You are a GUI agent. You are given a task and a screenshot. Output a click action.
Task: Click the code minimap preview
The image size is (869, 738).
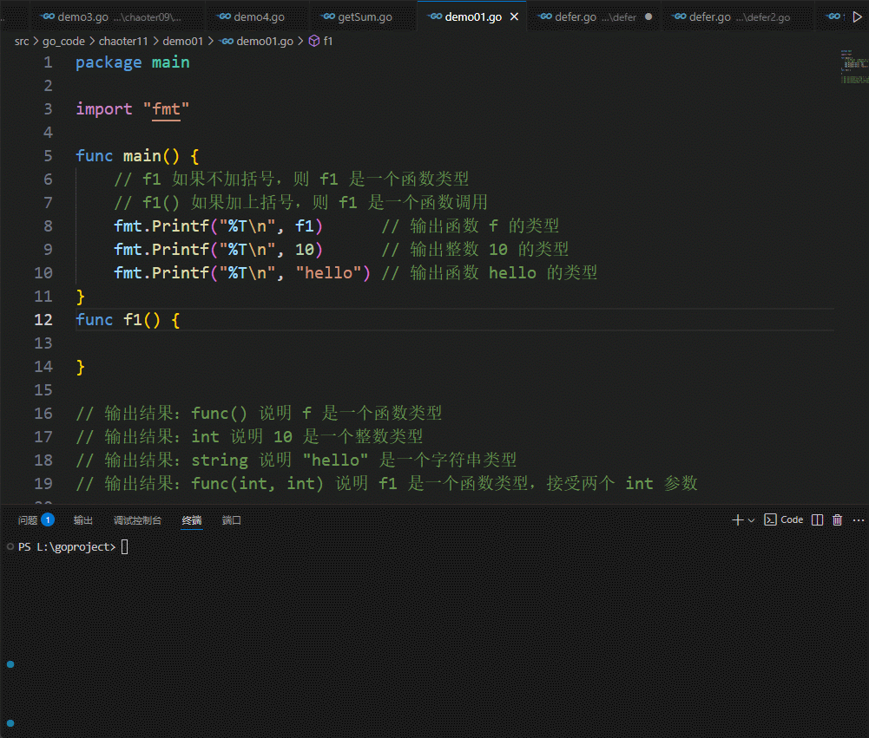coord(853,67)
